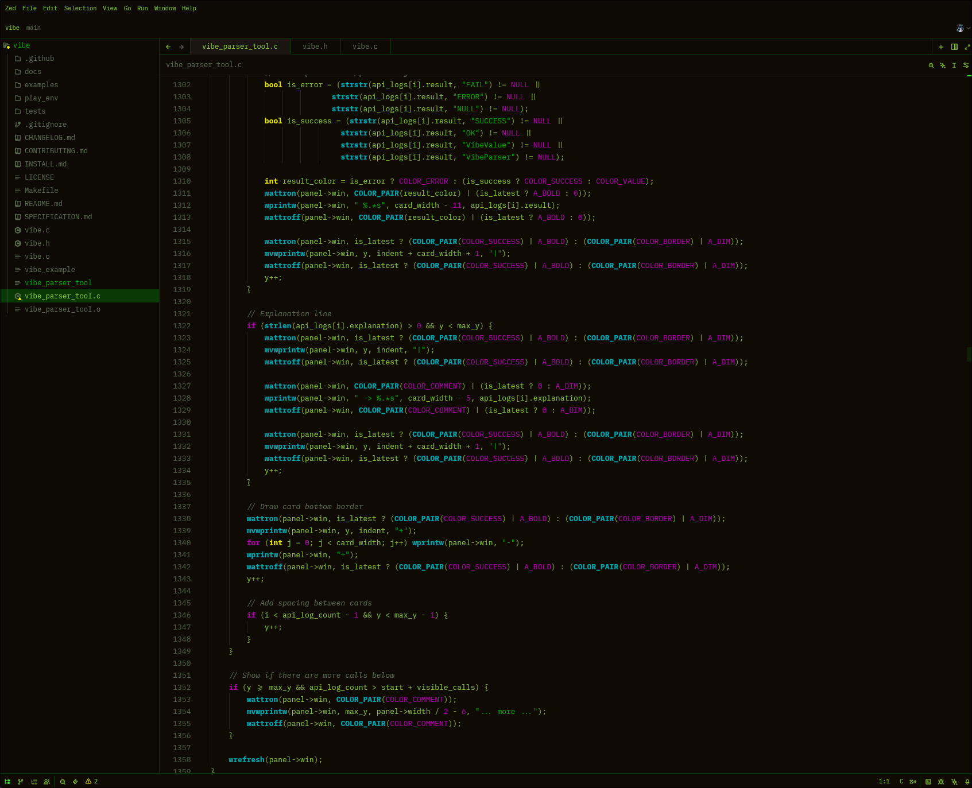972x788 pixels.
Task: Go back with left arrow
Action: 168,47
